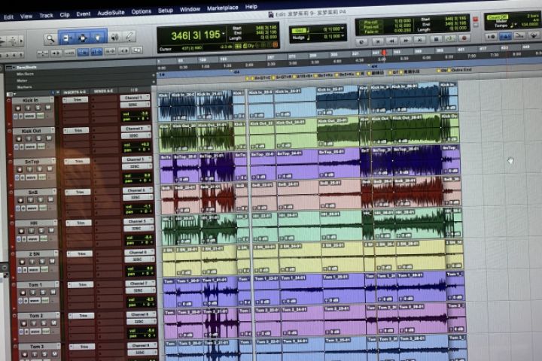Open the View menu
Screen dimensions: 542x361
pyautogui.click(x=26, y=17)
